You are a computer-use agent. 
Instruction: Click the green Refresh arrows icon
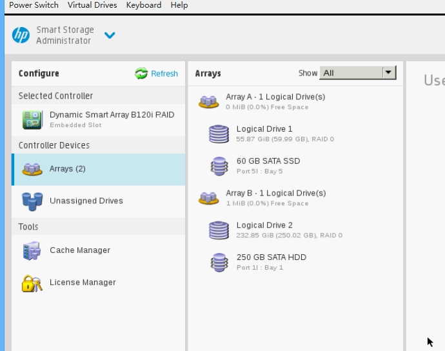(141, 74)
